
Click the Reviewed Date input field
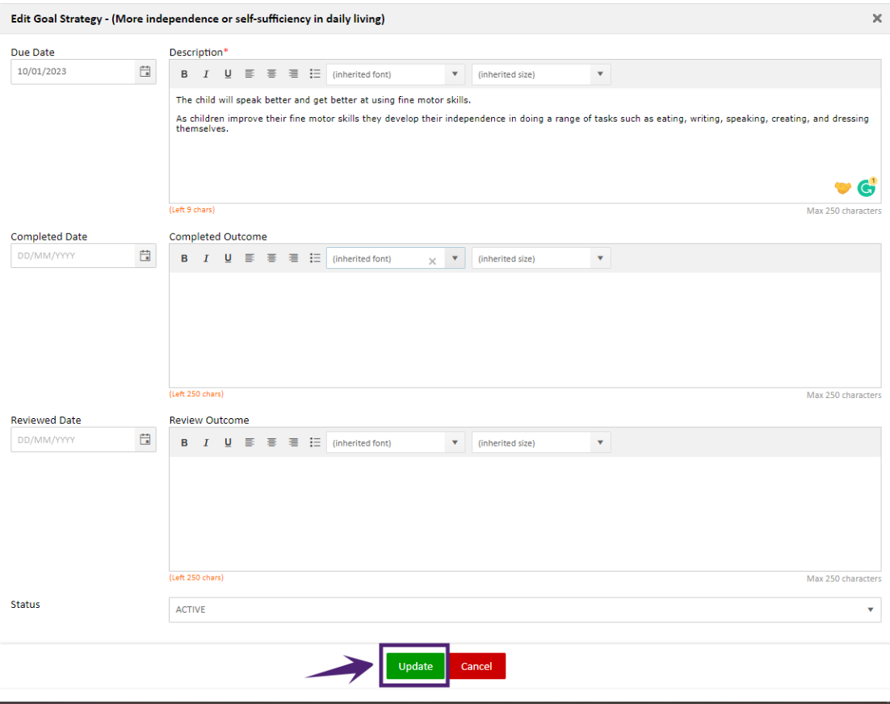[73, 440]
